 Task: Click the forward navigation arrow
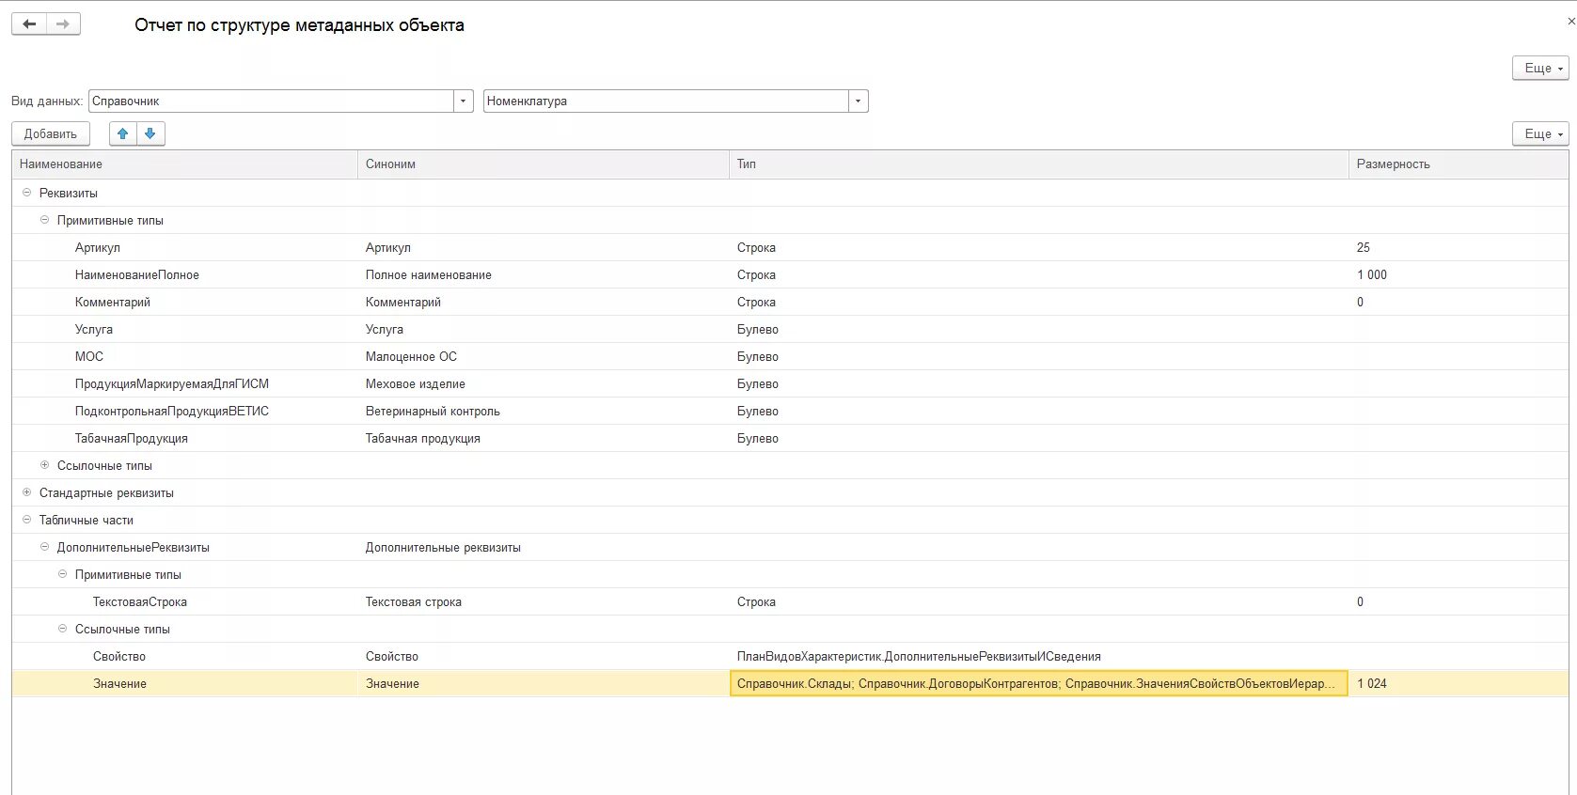pyautogui.click(x=63, y=24)
